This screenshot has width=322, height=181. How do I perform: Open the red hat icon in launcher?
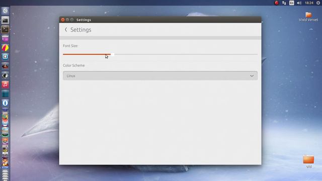pos(5,66)
